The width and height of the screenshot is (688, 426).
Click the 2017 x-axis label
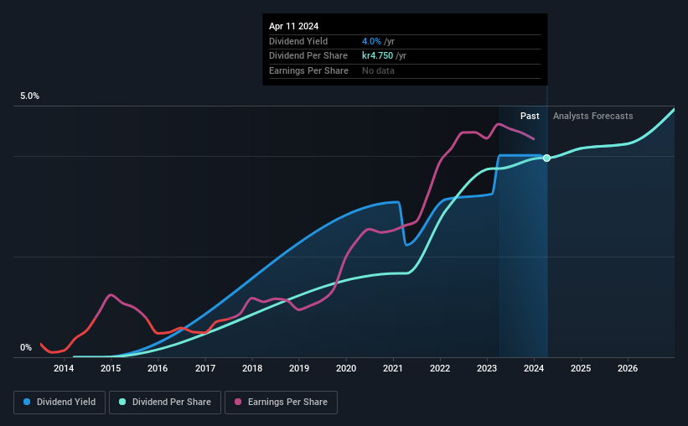pyautogui.click(x=205, y=368)
